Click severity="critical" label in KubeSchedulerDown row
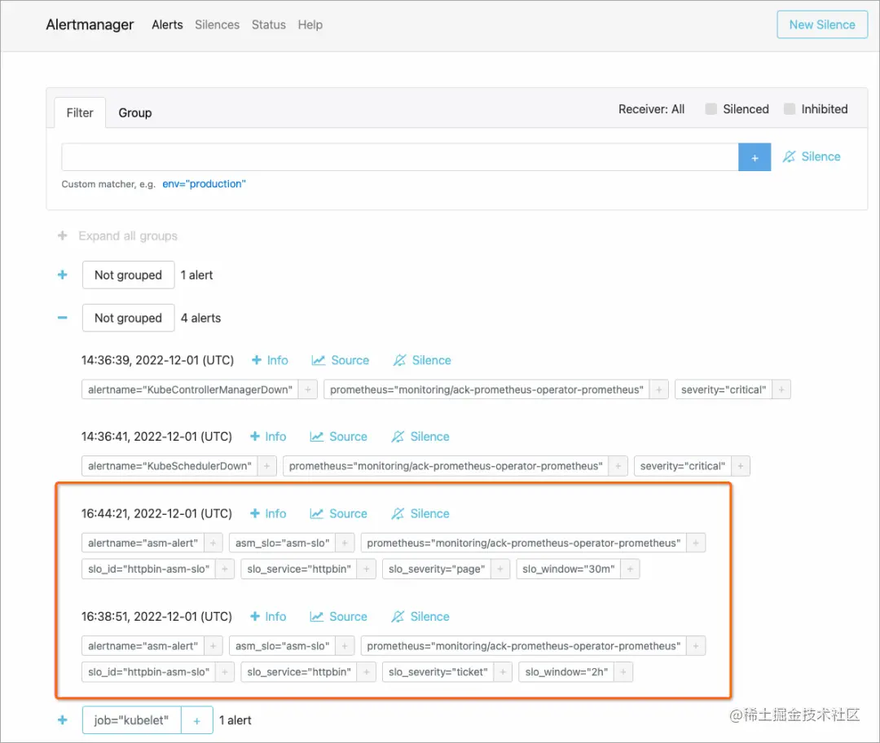The width and height of the screenshot is (880, 743). [x=683, y=466]
